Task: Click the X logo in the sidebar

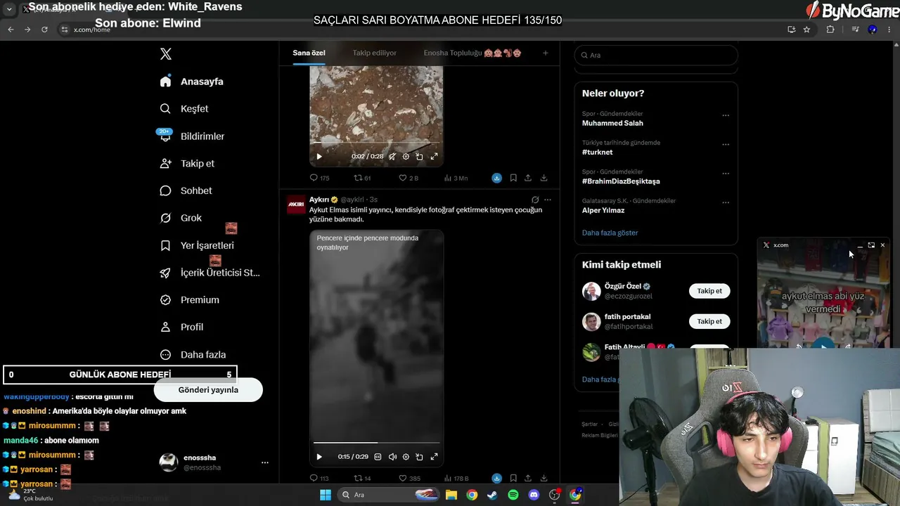Action: (165, 54)
